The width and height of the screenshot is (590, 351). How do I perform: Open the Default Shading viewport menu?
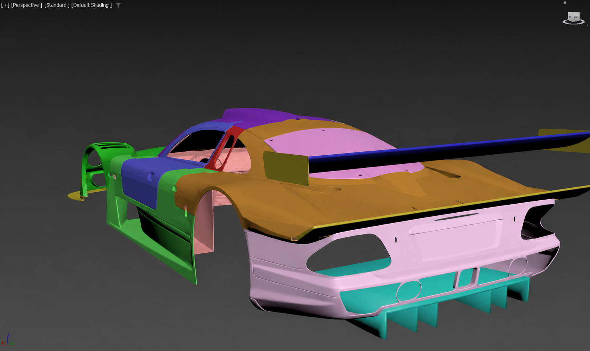coord(91,5)
